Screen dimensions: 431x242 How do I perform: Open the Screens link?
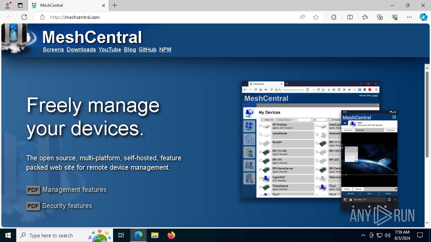[x=53, y=49]
